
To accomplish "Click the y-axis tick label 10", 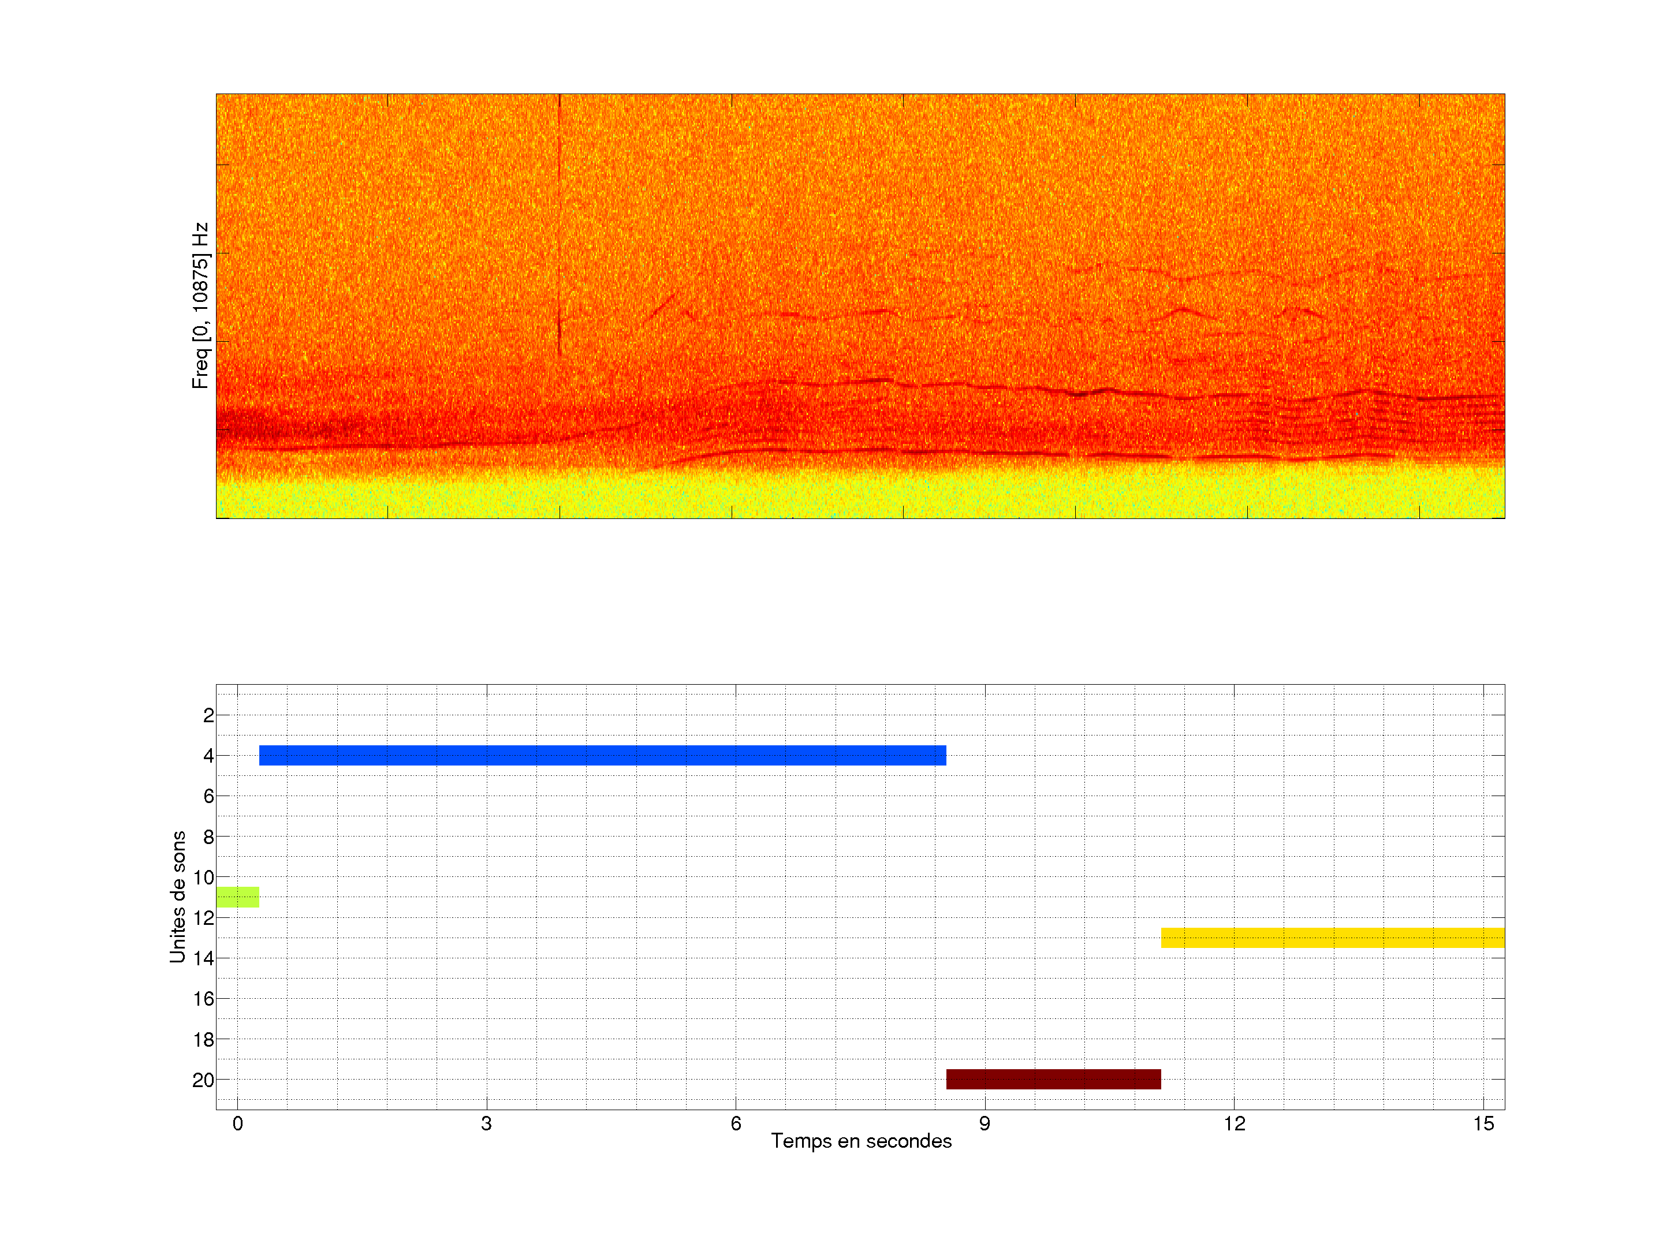I will 203,878.
